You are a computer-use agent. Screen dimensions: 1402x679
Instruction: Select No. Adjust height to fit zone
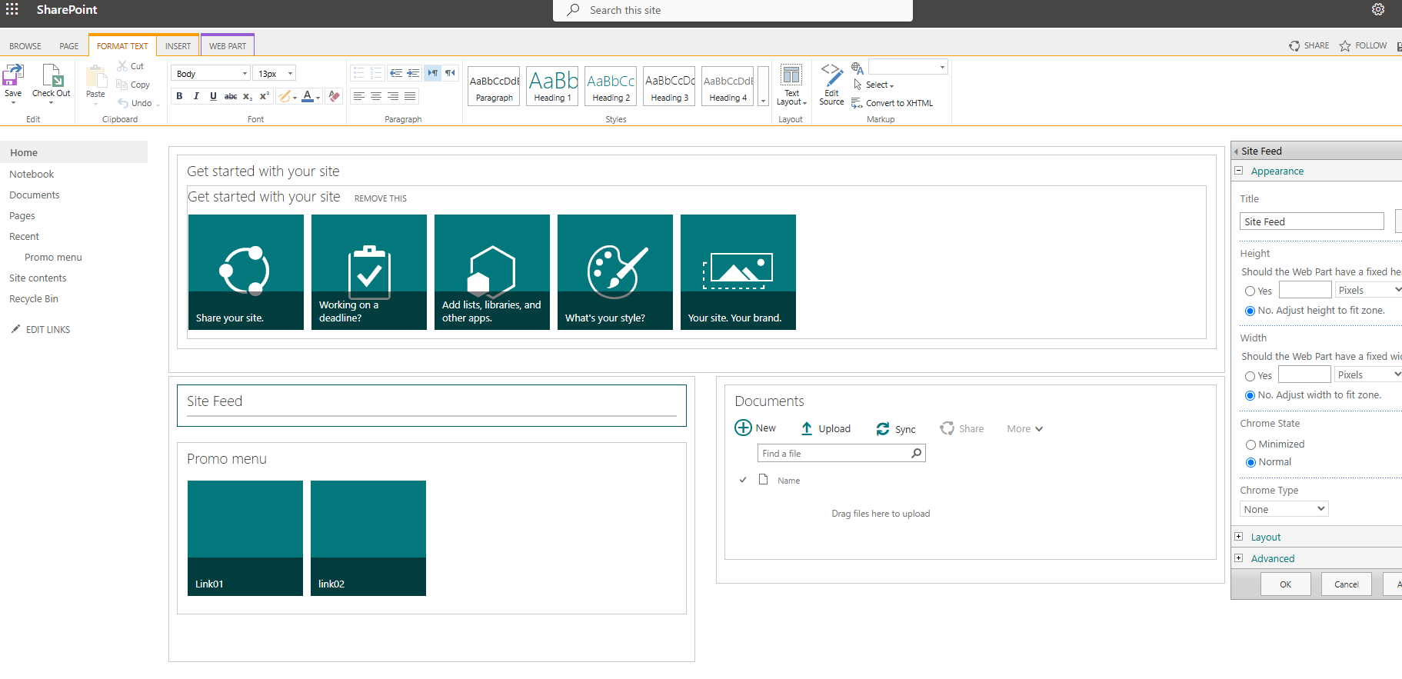pos(1250,311)
